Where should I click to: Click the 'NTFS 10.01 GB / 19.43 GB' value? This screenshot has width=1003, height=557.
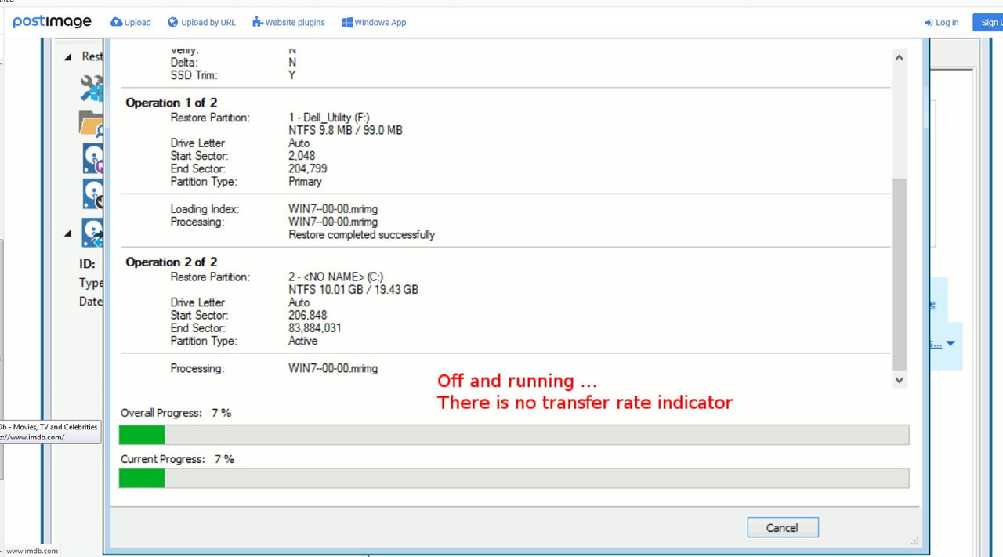(x=353, y=290)
